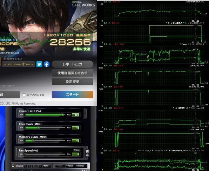This screenshot has height=171, width=209.
Task: Adjust the Power Limit slider
Action: pos(45,115)
